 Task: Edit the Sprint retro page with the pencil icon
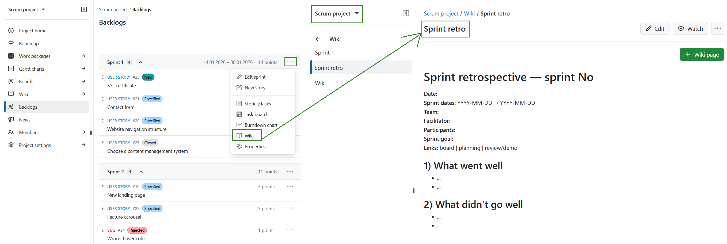point(655,28)
